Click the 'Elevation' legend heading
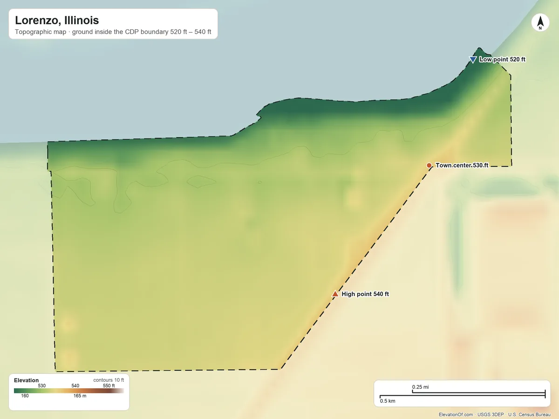This screenshot has height=419, width=559. [x=27, y=380]
